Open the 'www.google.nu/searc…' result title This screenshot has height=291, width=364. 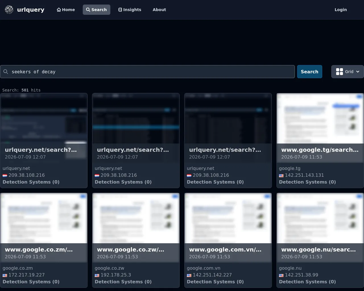(x=318, y=250)
